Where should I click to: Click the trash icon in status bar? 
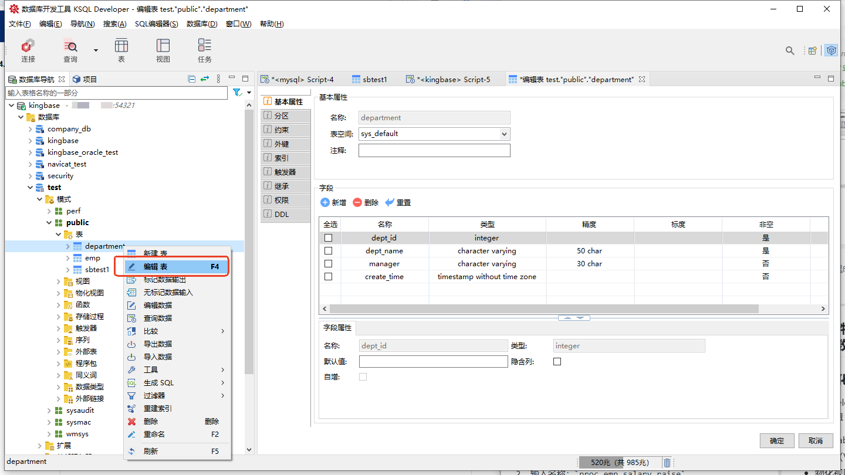667,463
